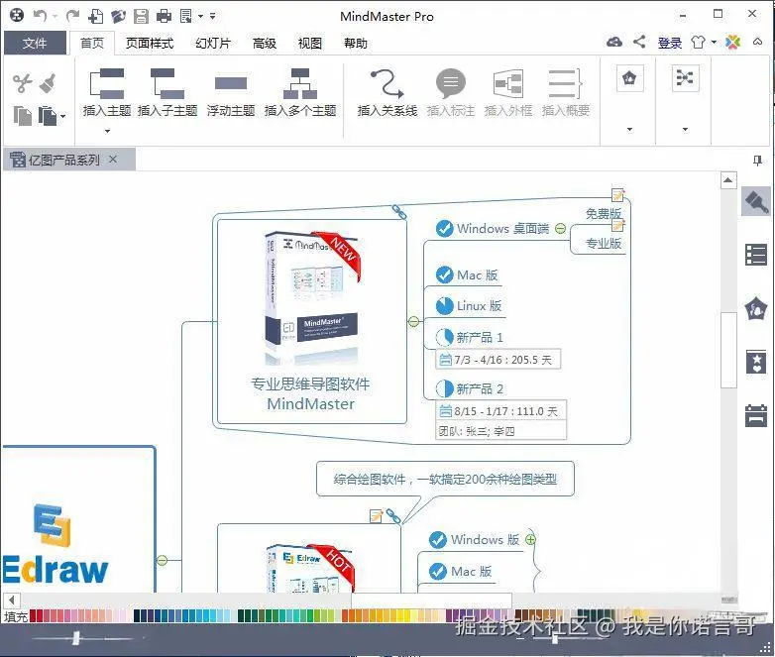Expand the 插入主题 dropdown arrow
Image resolution: width=775 pixels, height=657 pixels.
pos(107,131)
